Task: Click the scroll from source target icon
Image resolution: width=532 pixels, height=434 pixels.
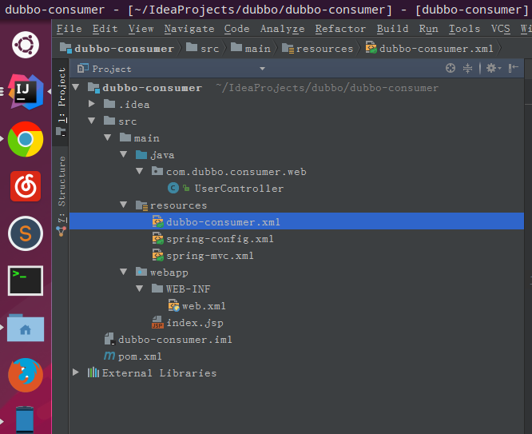Action: point(451,68)
